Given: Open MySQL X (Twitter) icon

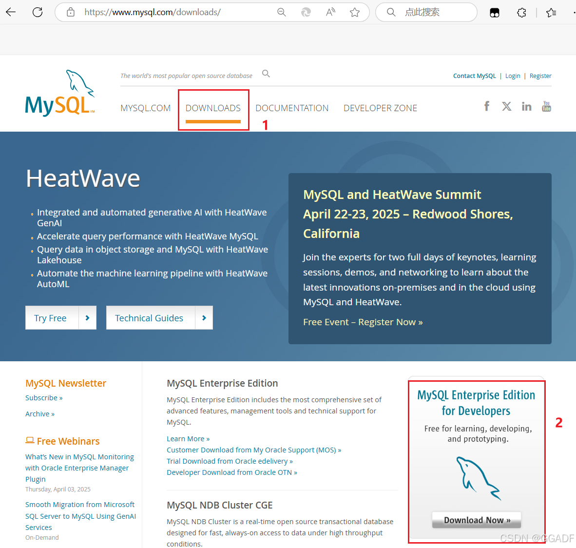Looking at the screenshot, I should pyautogui.click(x=507, y=106).
